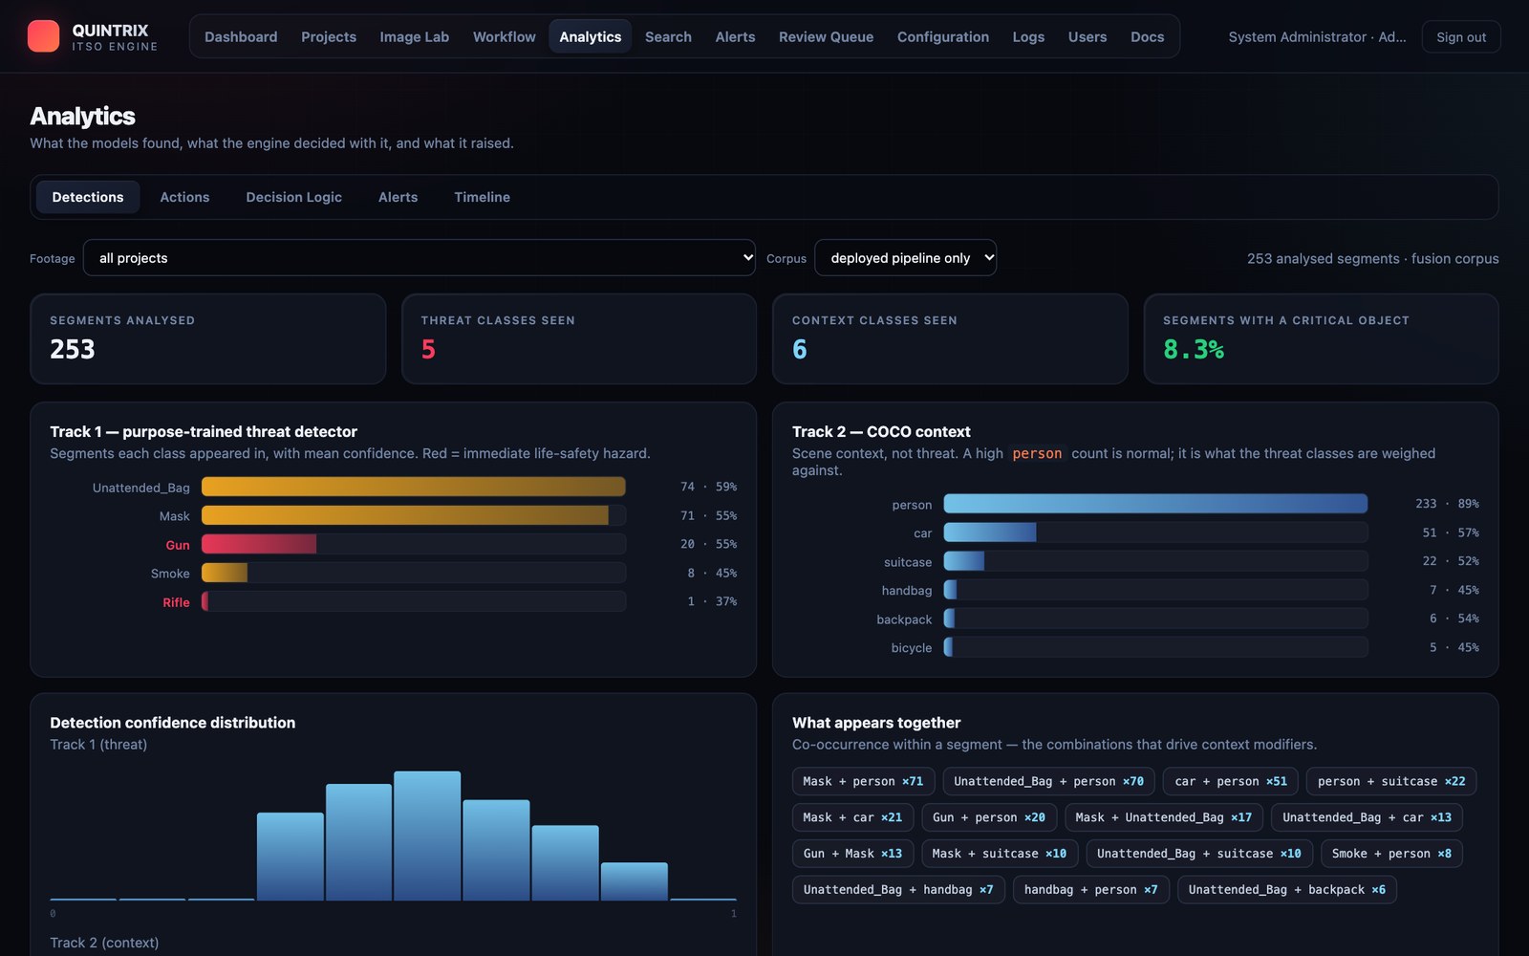Image resolution: width=1529 pixels, height=956 pixels.
Task: Click the Gun + Mask ×13 chip
Action: click(852, 854)
